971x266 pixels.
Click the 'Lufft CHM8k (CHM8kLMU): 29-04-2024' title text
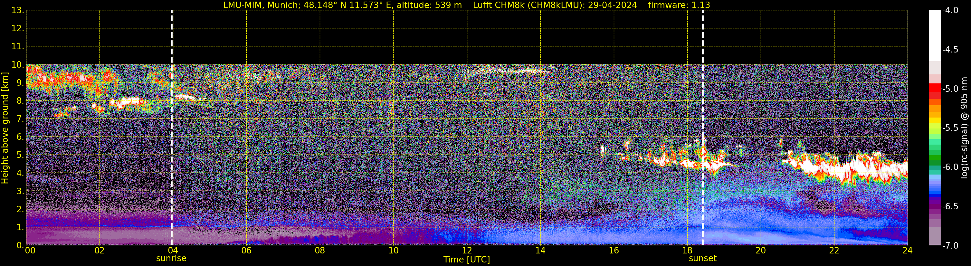click(x=555, y=5)
